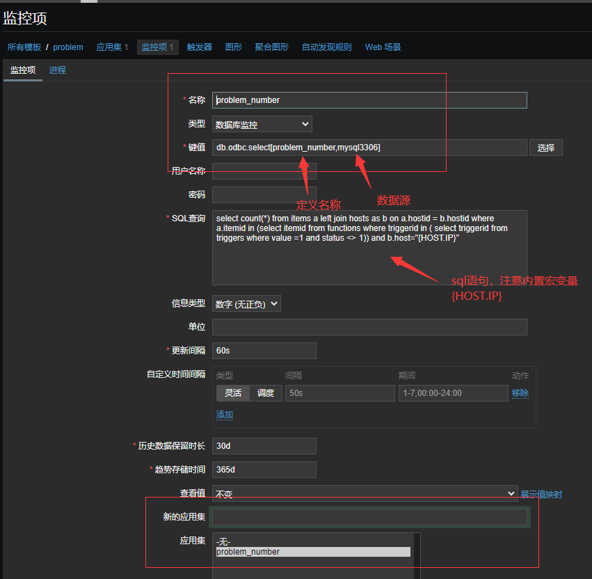Open the 所有模板 breadcrumb link

24,47
